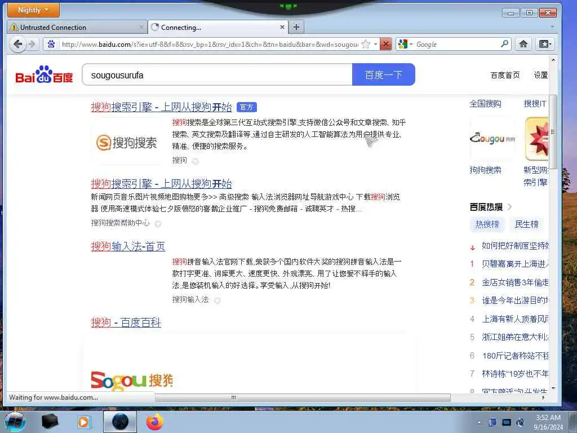Screen dimensions: 577x433
Task: Expand 百度热搜 with the chevron arrow
Action: click(509, 206)
